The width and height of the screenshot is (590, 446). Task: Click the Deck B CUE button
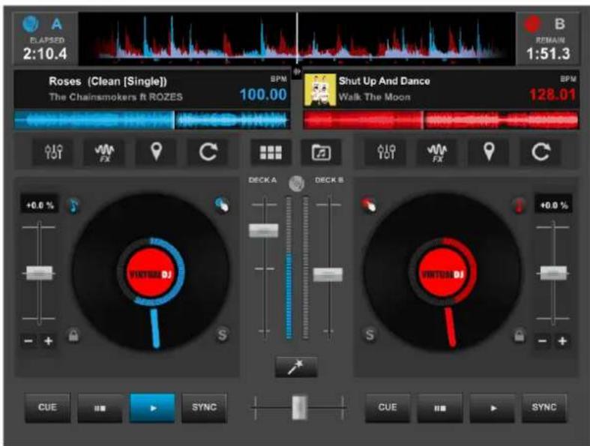tap(388, 408)
